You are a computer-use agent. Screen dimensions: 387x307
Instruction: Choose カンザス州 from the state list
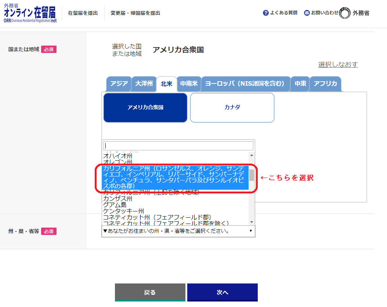(x=117, y=199)
